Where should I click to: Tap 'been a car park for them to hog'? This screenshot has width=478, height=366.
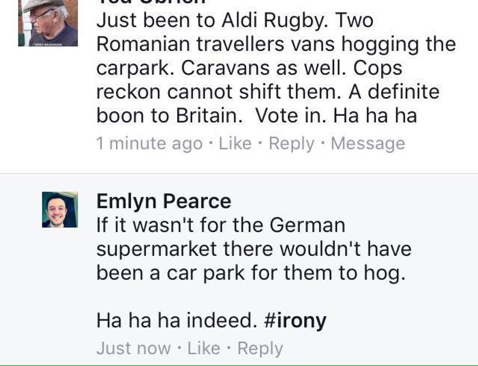pos(251,273)
